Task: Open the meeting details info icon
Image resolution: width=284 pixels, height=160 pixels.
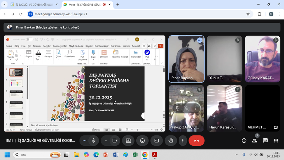Action: [x=244, y=140]
